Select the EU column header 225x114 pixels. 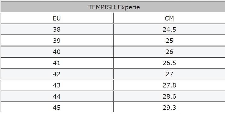[x=57, y=18]
